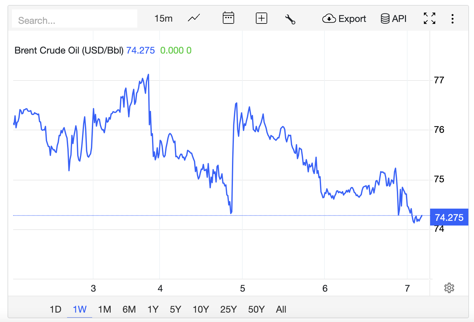Select the 1W time range
The width and height of the screenshot is (474, 322).
80,309
